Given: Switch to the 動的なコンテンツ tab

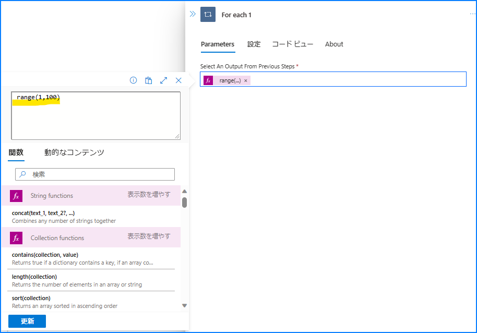Looking at the screenshot, I should click(x=74, y=152).
